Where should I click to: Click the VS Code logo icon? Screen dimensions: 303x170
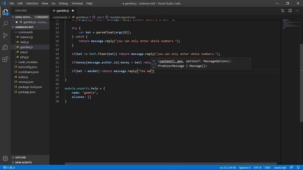point(4,3)
